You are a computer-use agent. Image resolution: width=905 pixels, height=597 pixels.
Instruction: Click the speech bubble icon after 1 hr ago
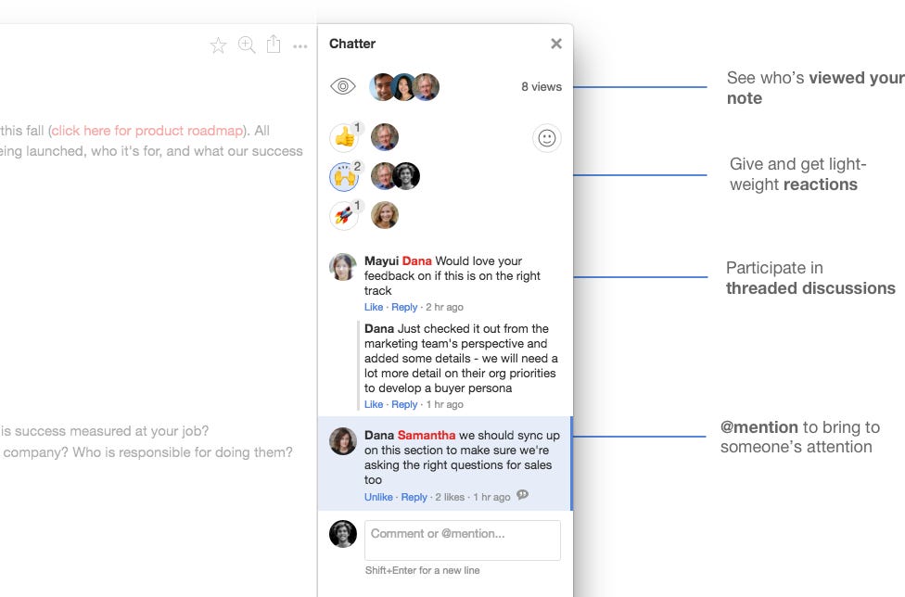coord(522,495)
